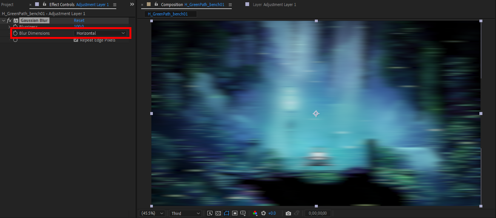This screenshot has width=496, height=218.
Task: Open the Effect Controls panel menu
Action: pyautogui.click(x=115, y=5)
